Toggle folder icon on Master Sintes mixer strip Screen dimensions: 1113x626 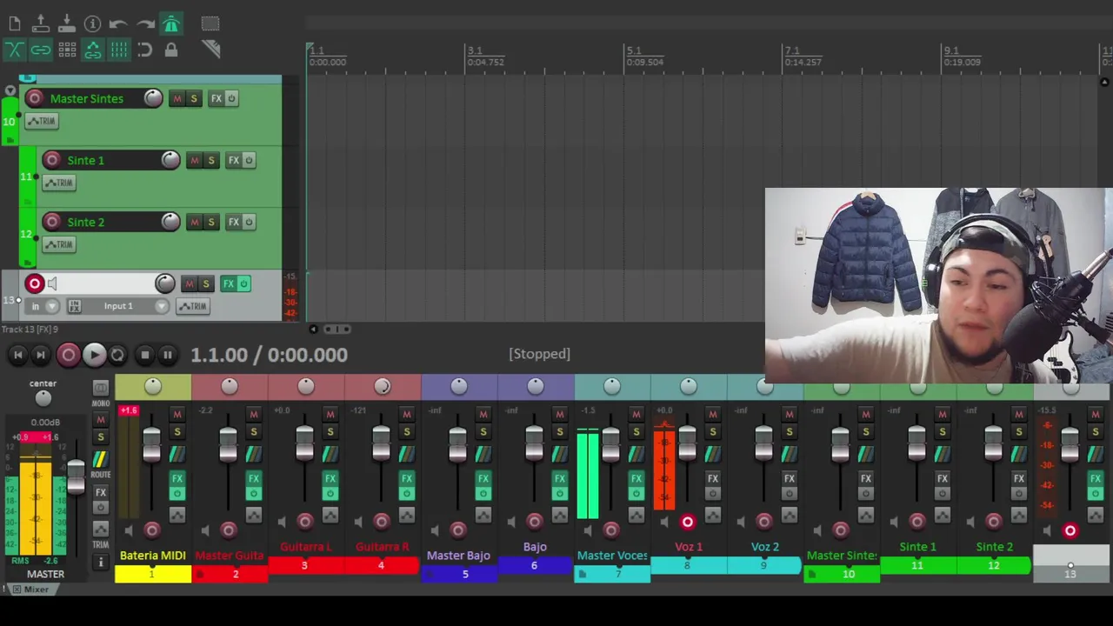pos(811,575)
